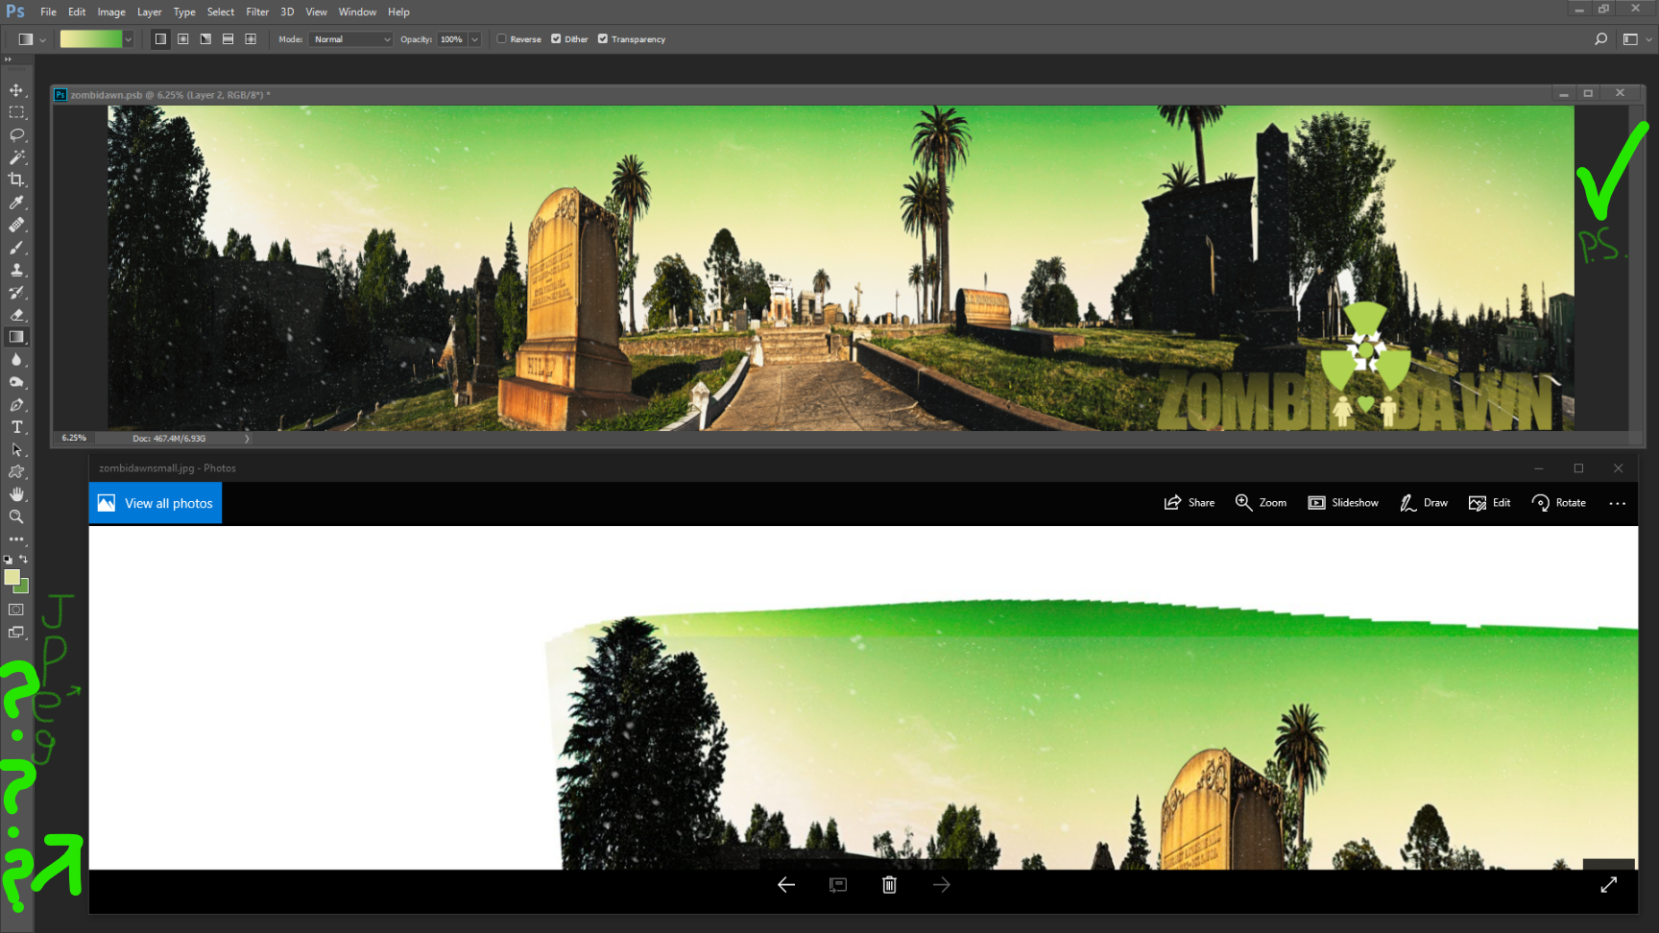Open the Image menu

(111, 12)
